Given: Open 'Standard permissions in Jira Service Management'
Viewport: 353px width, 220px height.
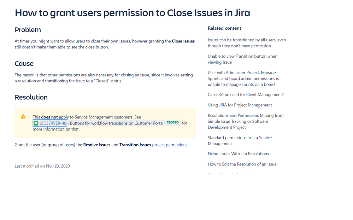Looking at the screenshot, I should pos(240,140).
